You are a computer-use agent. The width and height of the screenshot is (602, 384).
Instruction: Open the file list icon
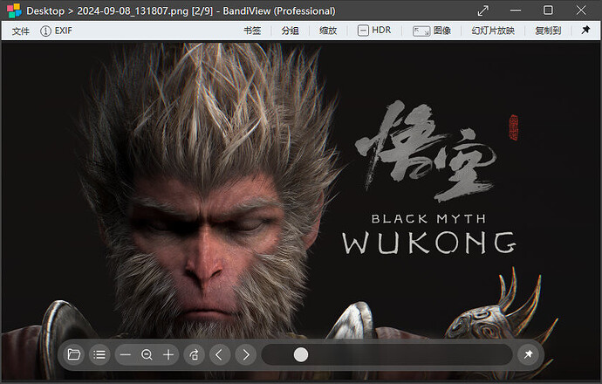click(99, 354)
